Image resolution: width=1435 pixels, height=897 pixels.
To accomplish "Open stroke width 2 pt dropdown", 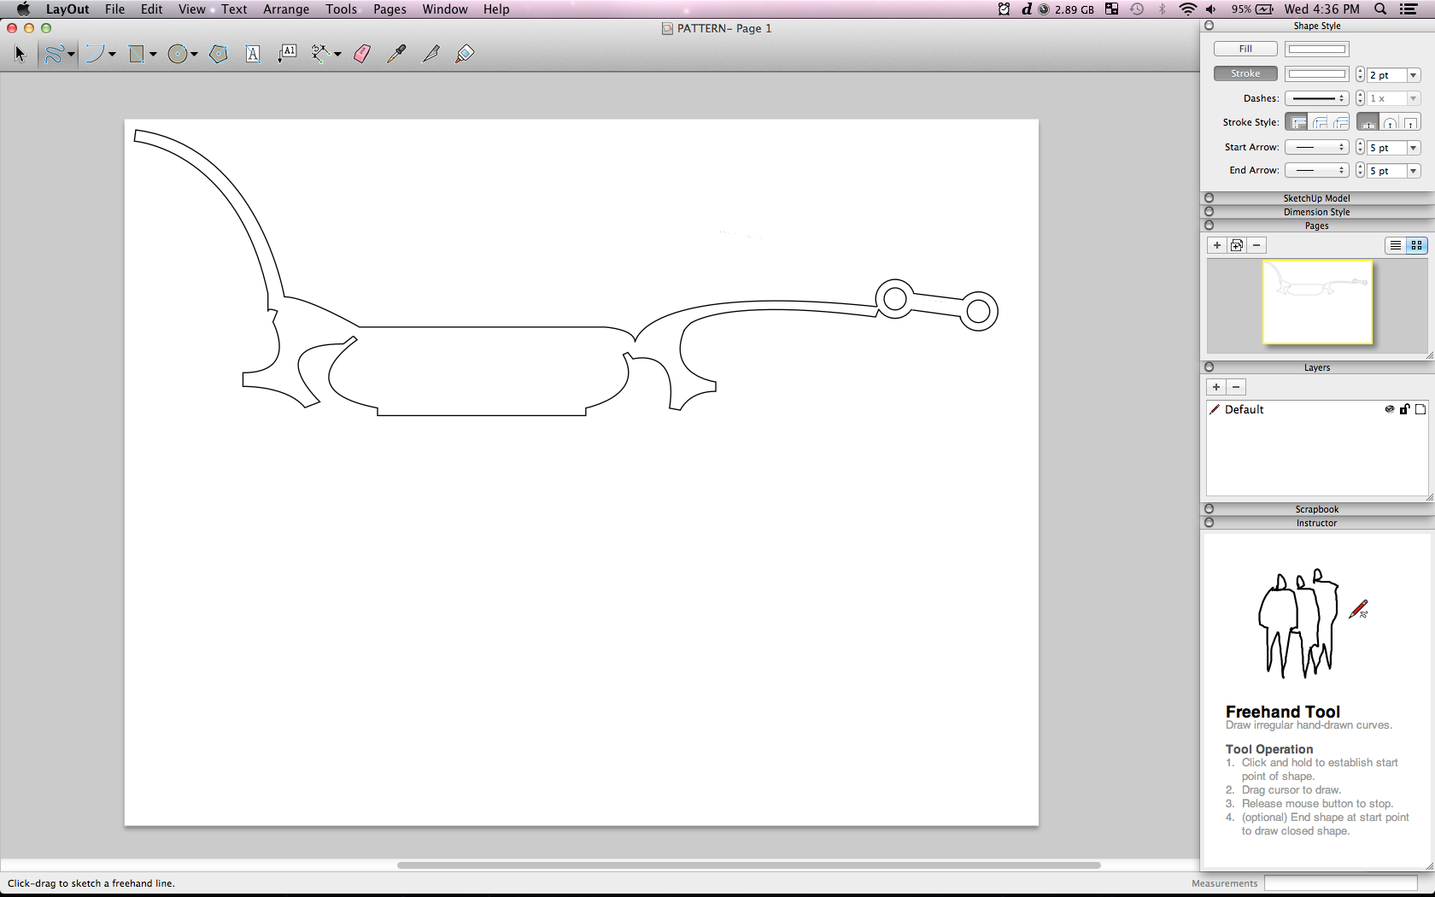I will [1414, 75].
